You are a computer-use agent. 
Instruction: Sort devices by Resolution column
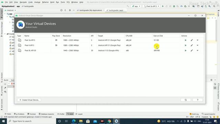[x=67, y=36]
